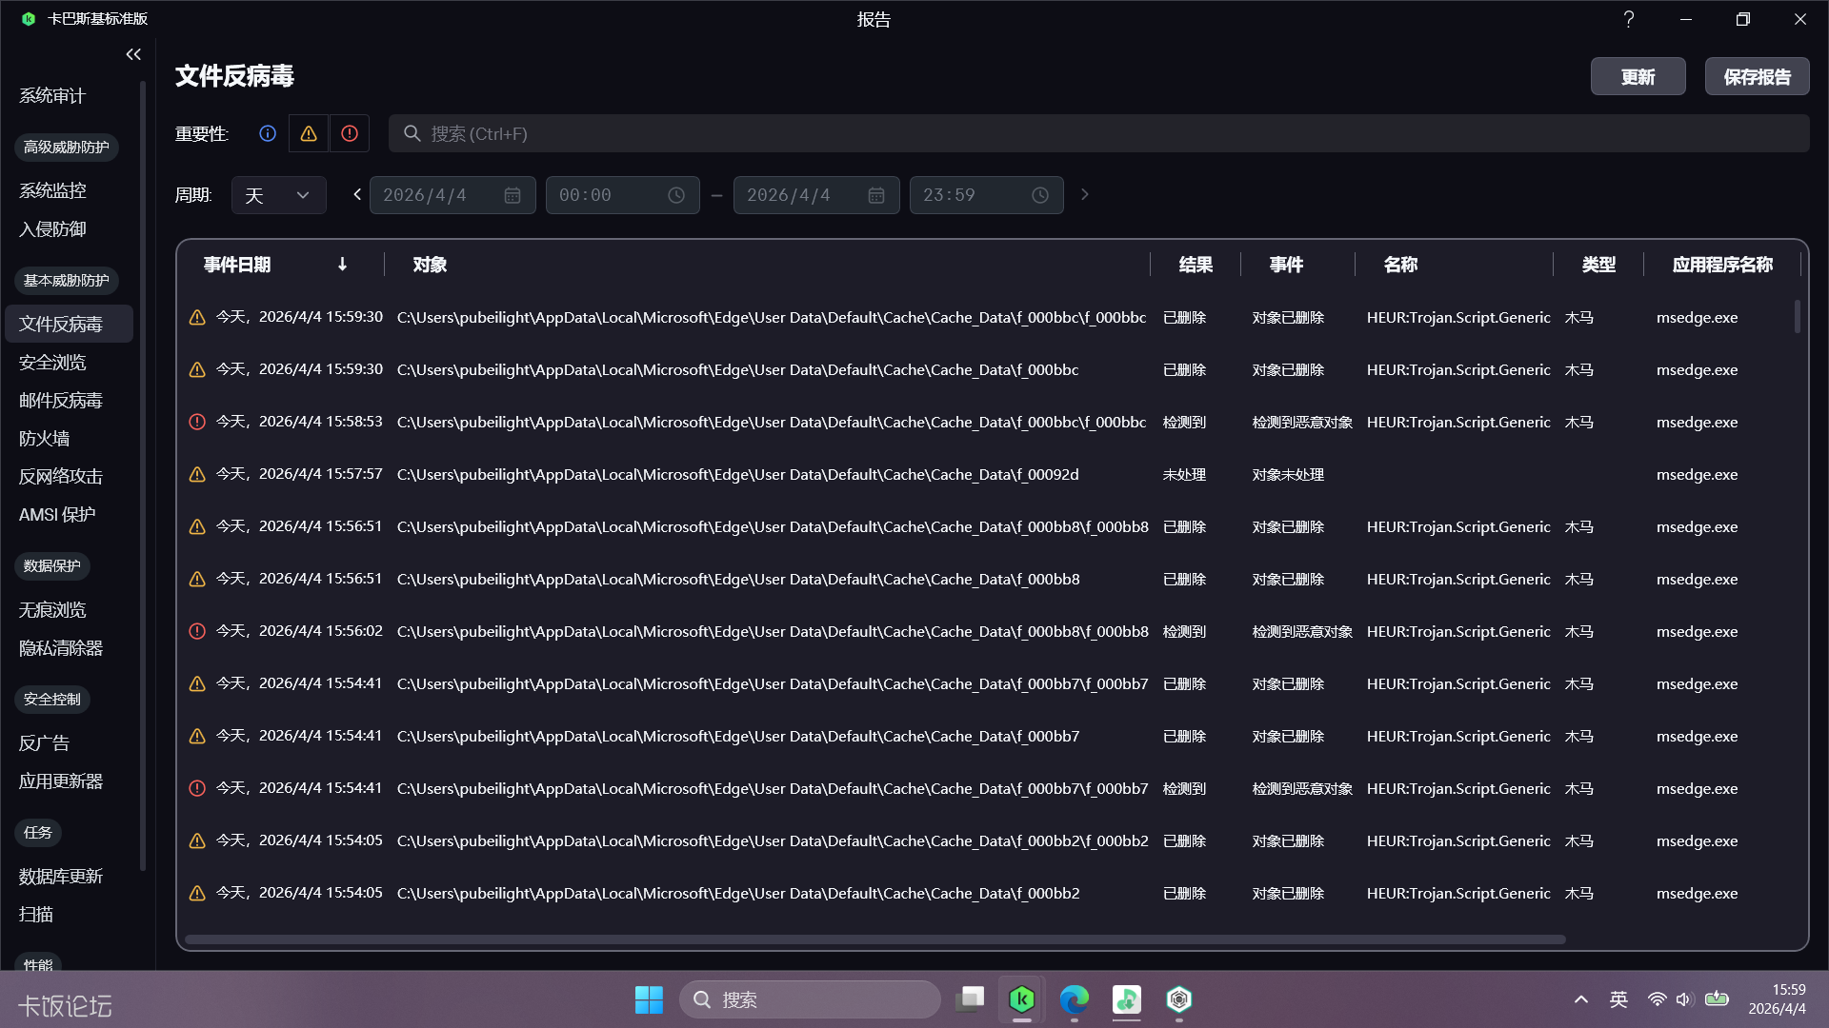Open 安全浏览 in the sidebar
Viewport: 1829px width, 1028px height.
[52, 363]
